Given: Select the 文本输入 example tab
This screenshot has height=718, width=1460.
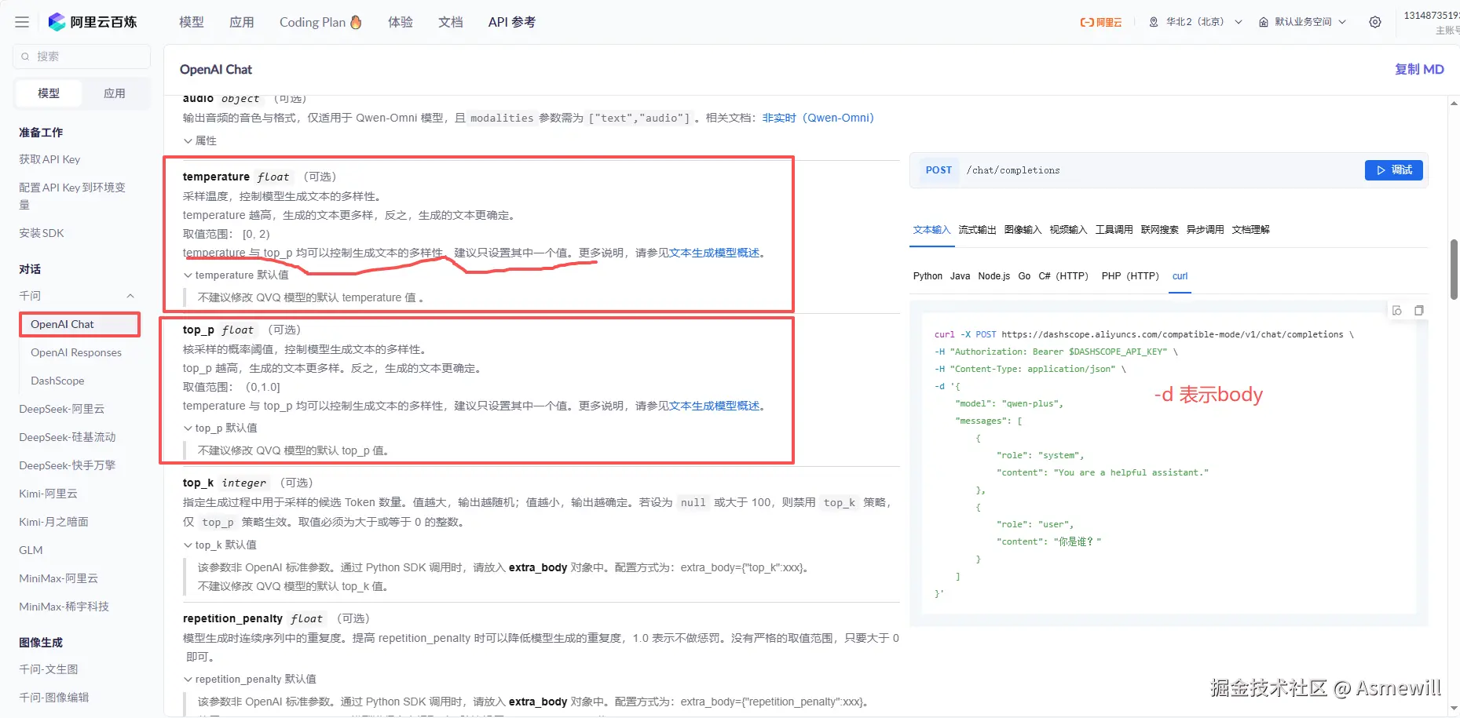Looking at the screenshot, I should [x=932, y=230].
